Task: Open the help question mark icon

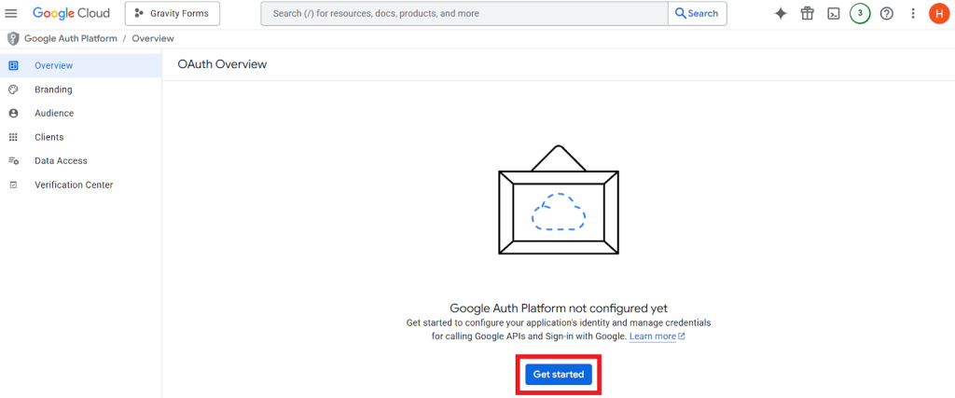Action: click(x=887, y=13)
